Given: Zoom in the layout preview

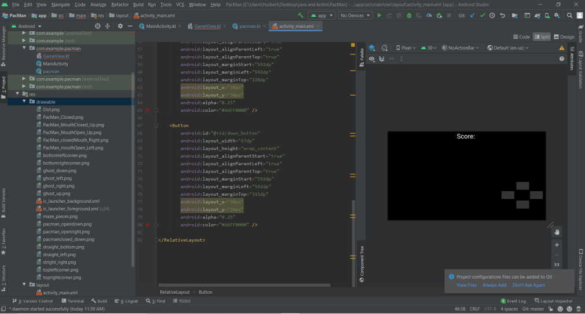Looking at the screenshot, I should [x=557, y=244].
